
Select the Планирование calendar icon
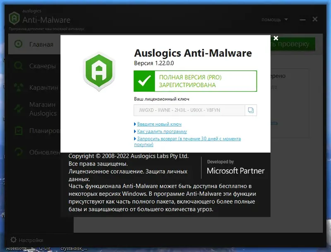click(18, 130)
